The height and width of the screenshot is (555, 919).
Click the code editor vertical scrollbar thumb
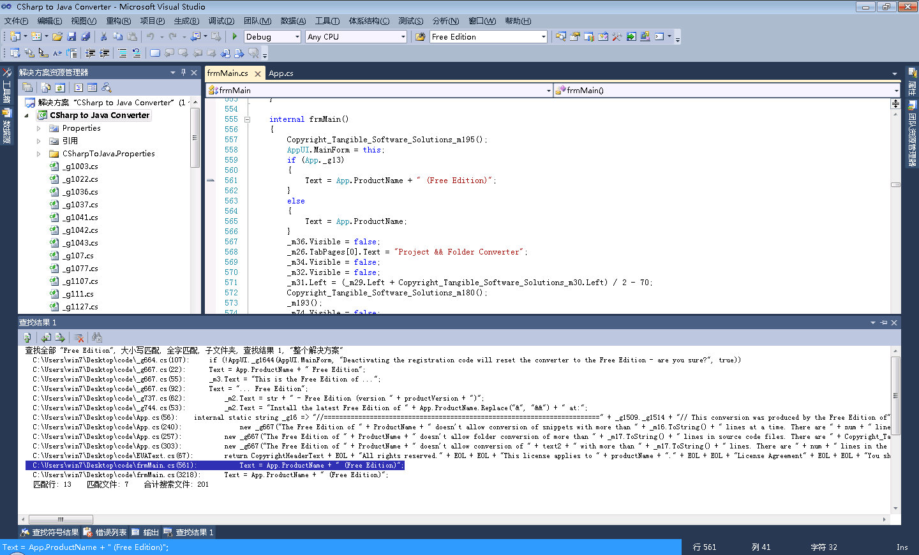(895, 185)
